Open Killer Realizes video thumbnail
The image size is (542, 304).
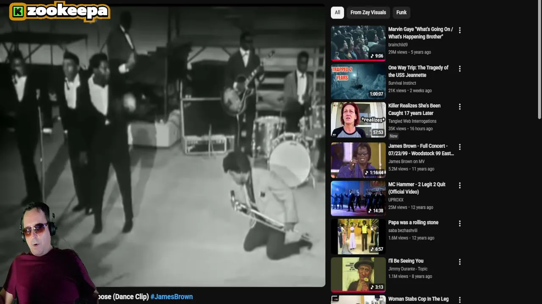point(358,120)
